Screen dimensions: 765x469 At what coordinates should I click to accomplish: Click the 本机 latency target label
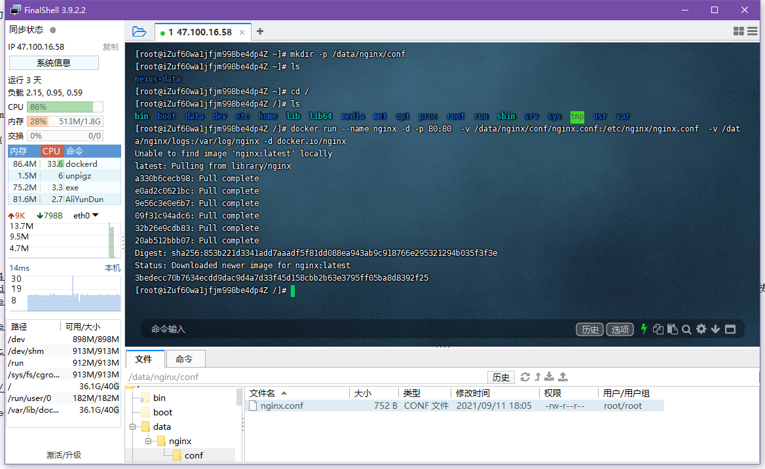point(112,268)
